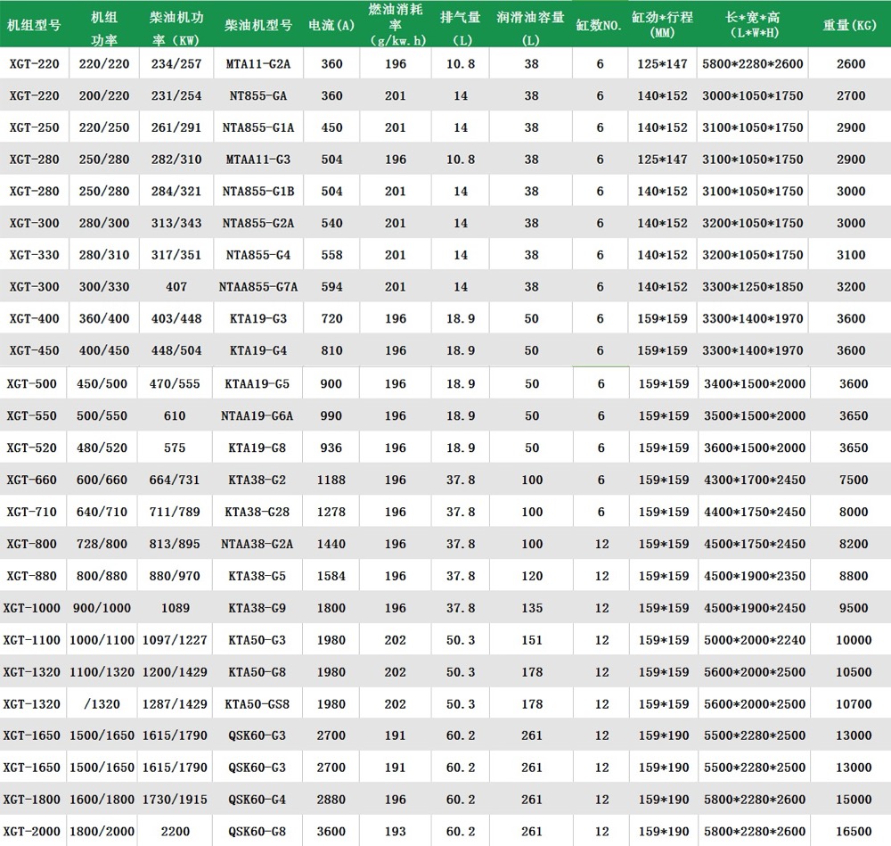The height and width of the screenshot is (846, 891).
Task: Click the XGT-2000 model cell
Action: point(32,832)
